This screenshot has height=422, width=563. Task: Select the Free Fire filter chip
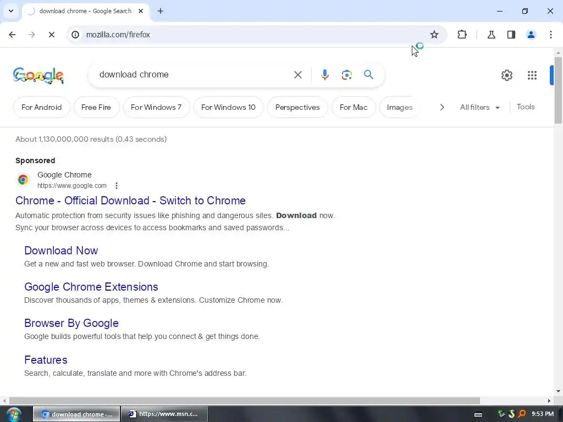point(96,107)
